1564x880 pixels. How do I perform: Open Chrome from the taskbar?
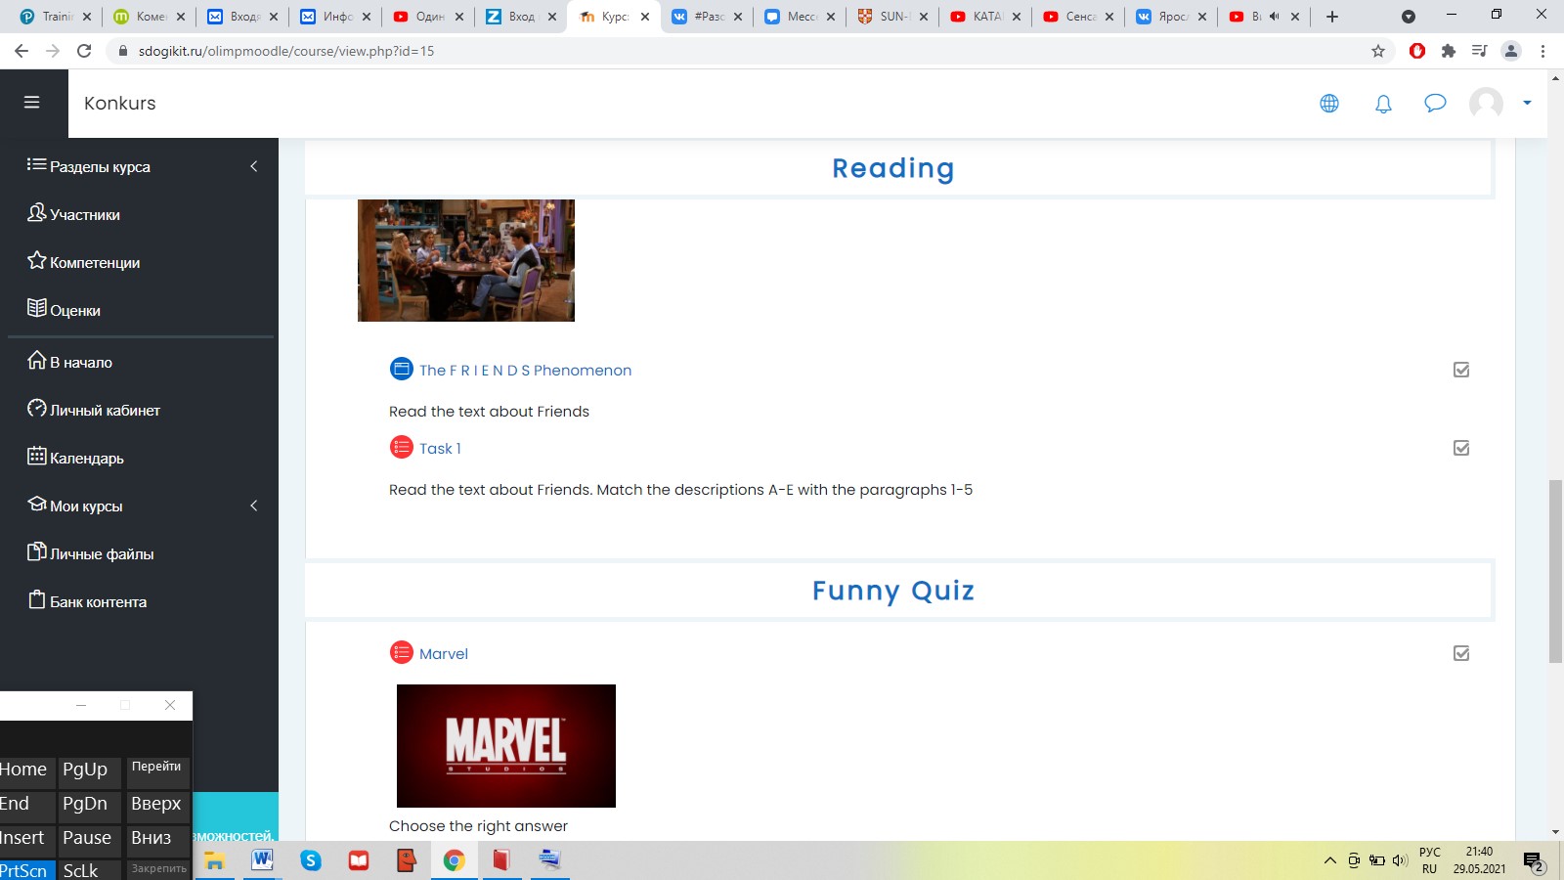point(454,860)
